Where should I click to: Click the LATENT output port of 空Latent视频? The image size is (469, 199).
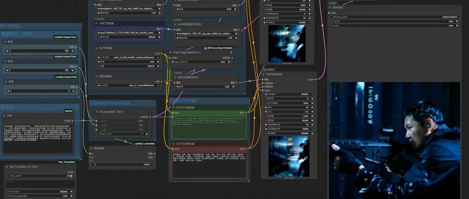150,117
